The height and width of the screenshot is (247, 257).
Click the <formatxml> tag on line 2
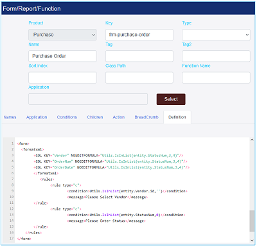pos(32,149)
